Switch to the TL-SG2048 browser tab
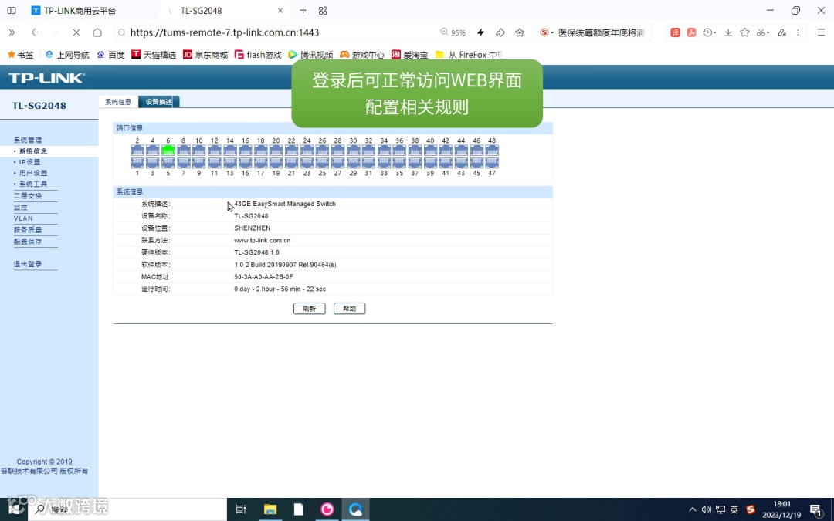This screenshot has width=834, height=521. pyautogui.click(x=201, y=11)
